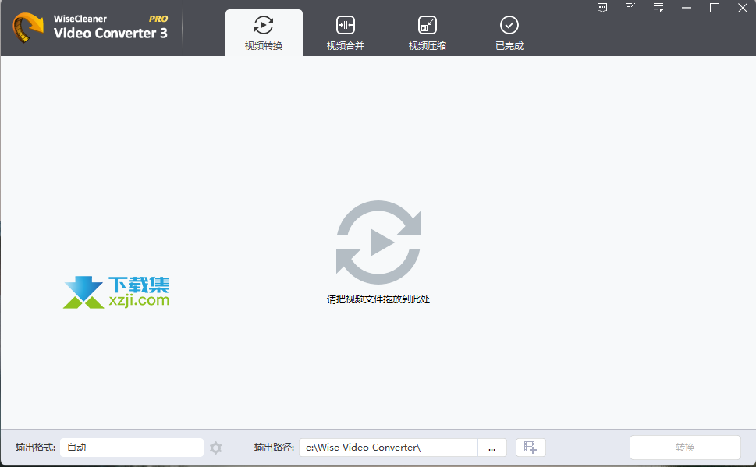Open output format settings gear icon
This screenshot has width=756, height=467.
point(215,448)
